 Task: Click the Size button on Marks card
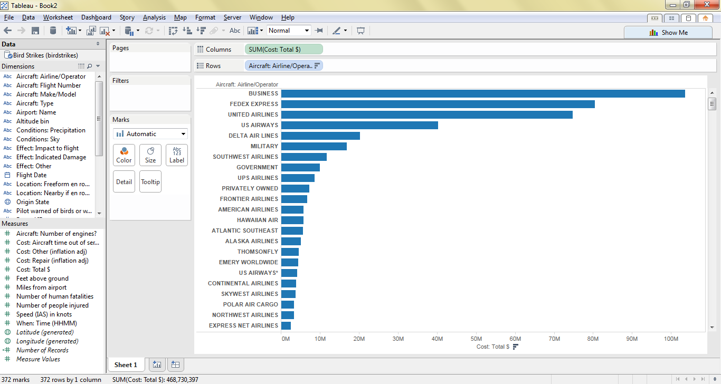[x=150, y=155]
